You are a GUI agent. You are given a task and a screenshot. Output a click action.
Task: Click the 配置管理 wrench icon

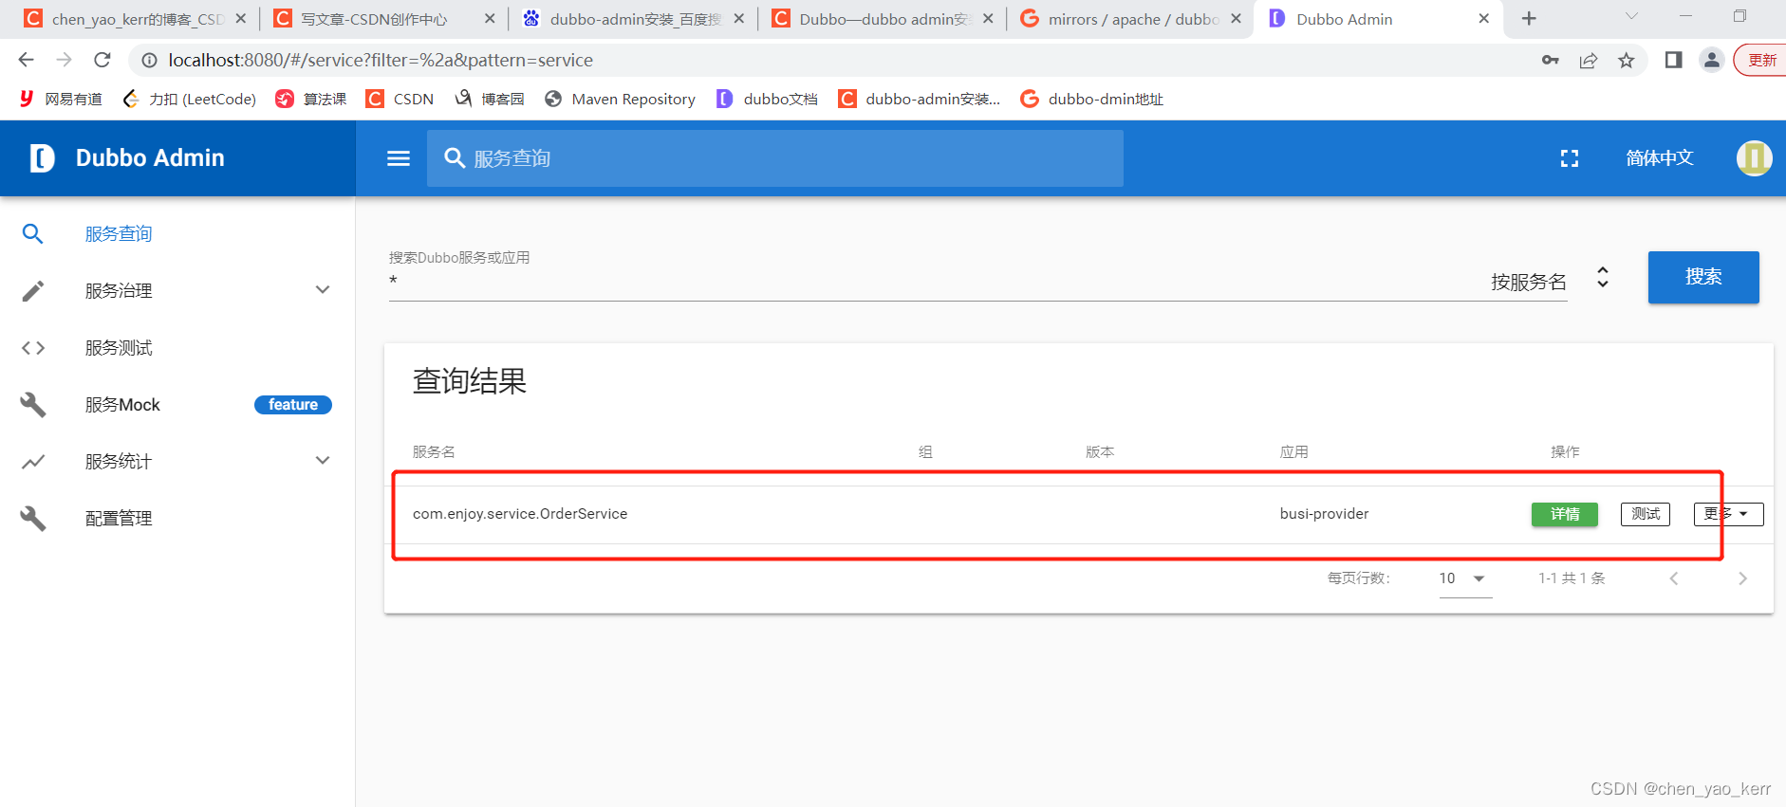[33, 519]
